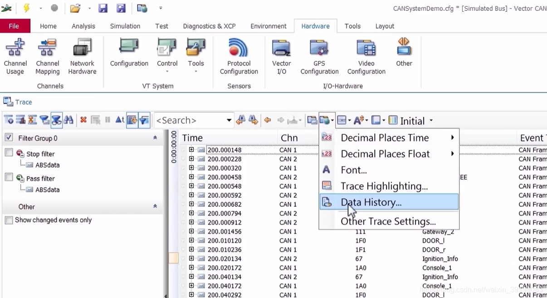Click the Save As floppy icon in the title bar
The width and height of the screenshot is (547, 298).
tap(121, 8)
